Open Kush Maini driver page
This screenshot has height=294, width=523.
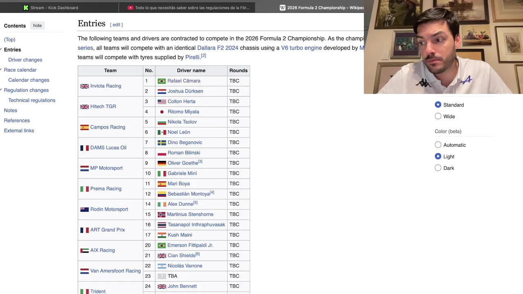180,235
